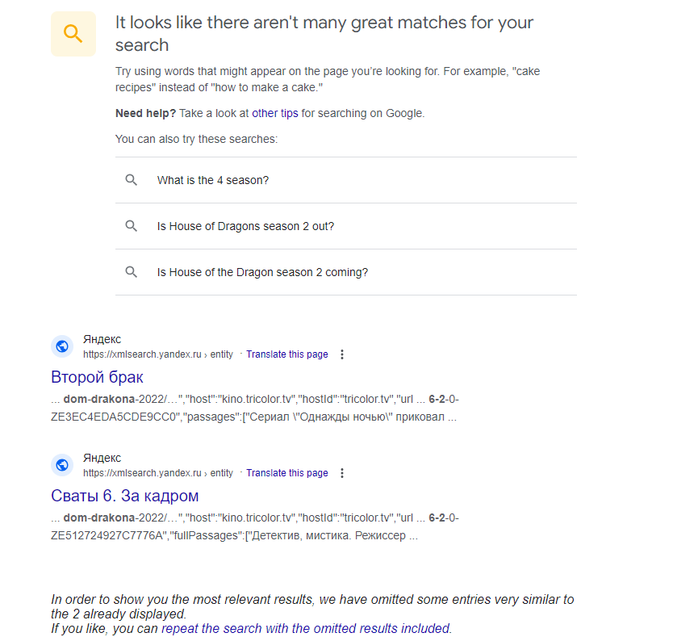
Task: Click magnifier icon beside House of Dragons suggestion
Action: pos(131,226)
